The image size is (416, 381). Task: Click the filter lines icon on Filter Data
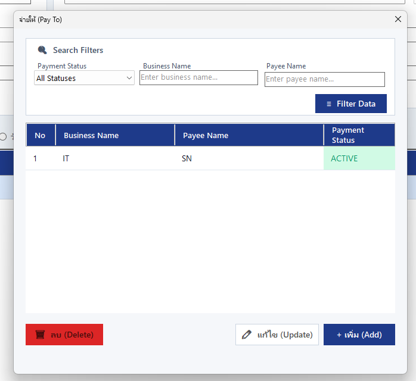point(329,104)
